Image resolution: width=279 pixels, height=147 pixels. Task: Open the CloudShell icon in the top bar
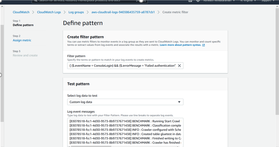pyautogui.click(x=190, y=1)
